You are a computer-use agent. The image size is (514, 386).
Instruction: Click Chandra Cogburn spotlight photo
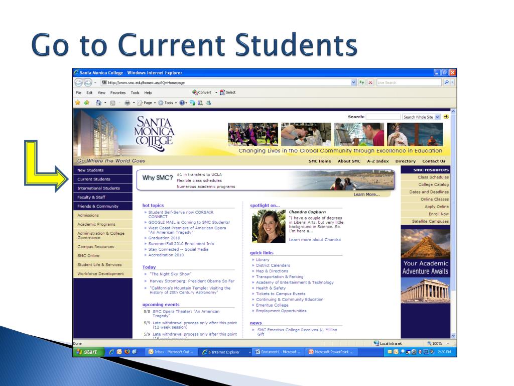269,226
